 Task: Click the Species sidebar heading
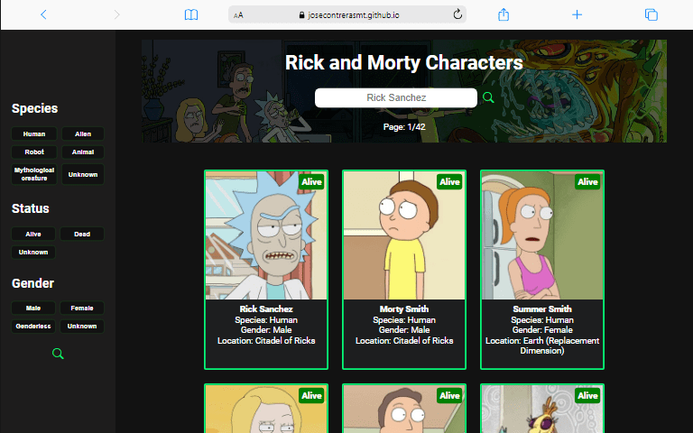[34, 108]
